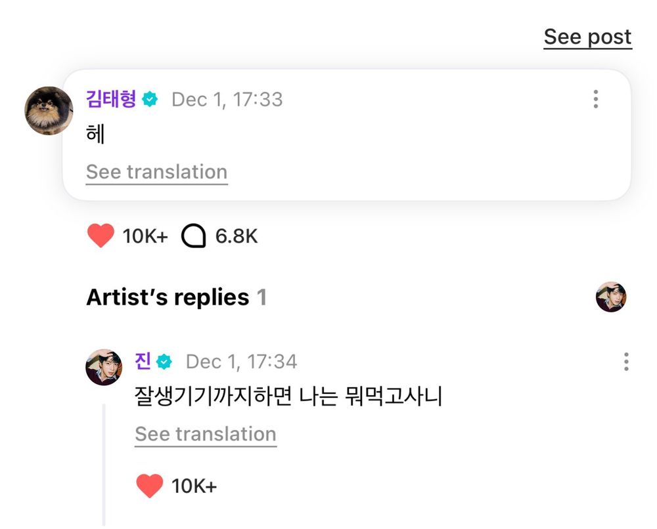Click the Dec 1, 17:33 timestamp
This screenshot has height=529, width=657.
(227, 100)
